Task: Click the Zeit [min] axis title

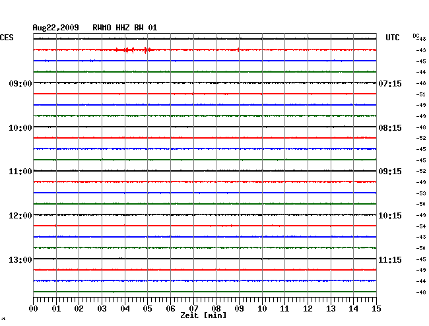Action: pyautogui.click(x=203, y=315)
